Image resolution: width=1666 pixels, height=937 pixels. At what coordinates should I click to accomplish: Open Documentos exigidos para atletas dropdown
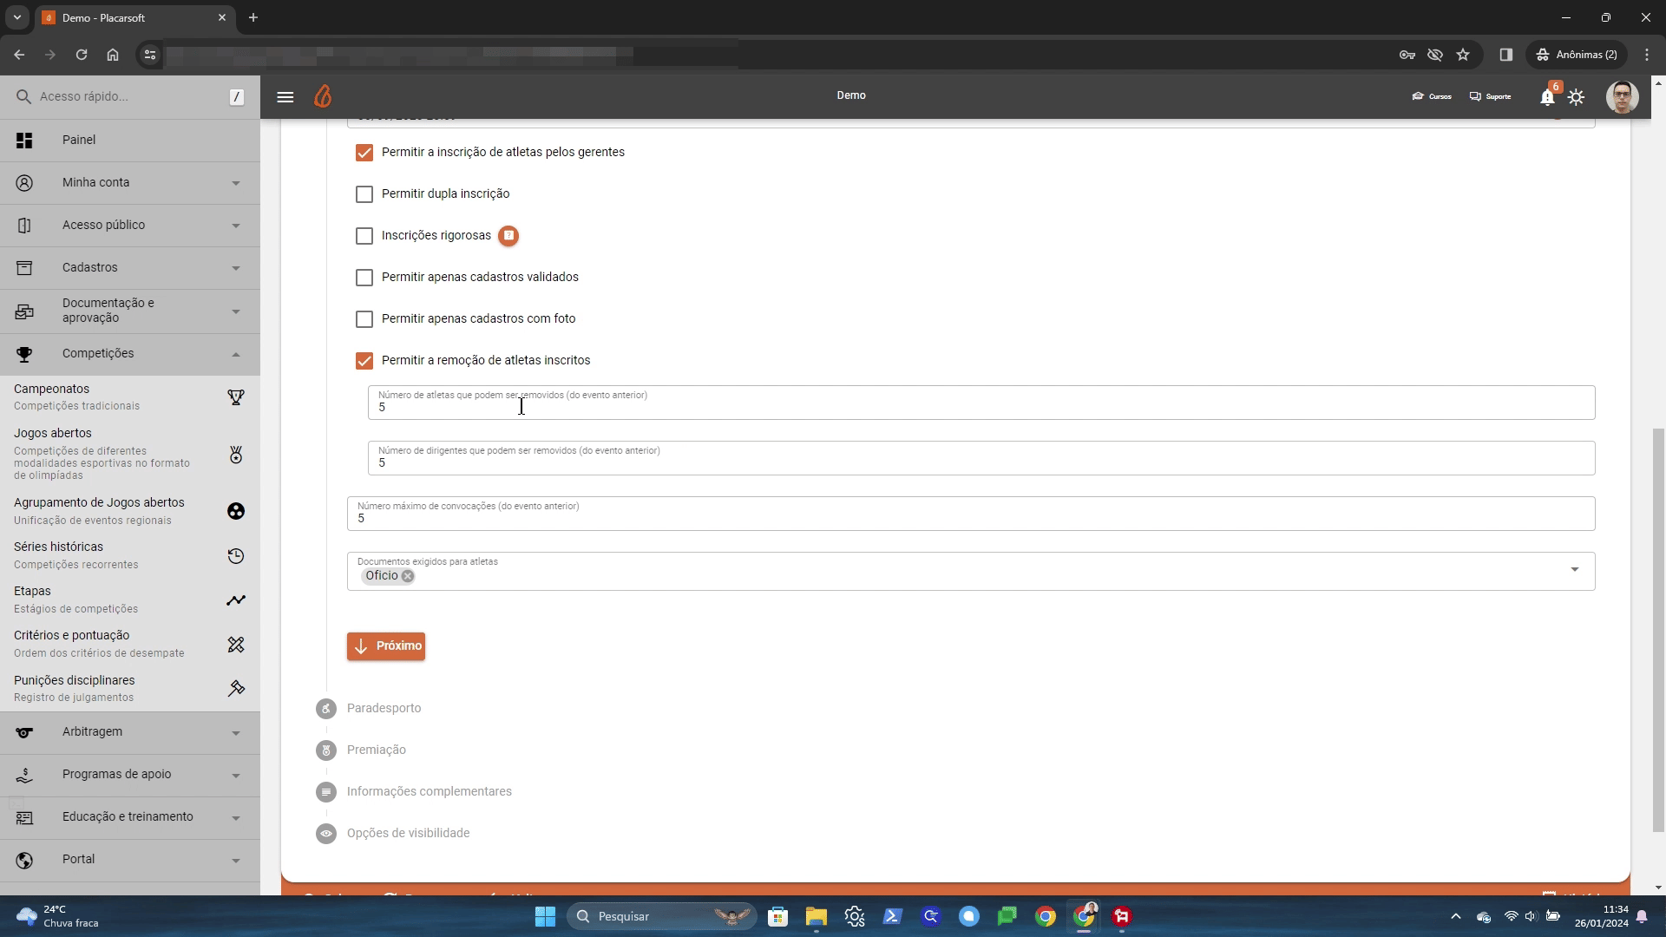pyautogui.click(x=1574, y=570)
